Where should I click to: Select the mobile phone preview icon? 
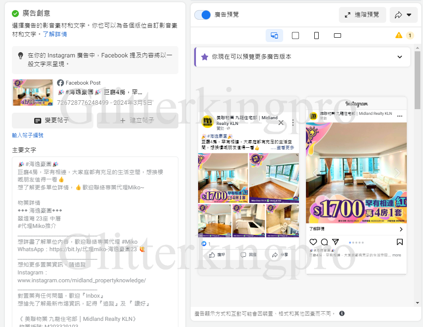pyautogui.click(x=316, y=36)
